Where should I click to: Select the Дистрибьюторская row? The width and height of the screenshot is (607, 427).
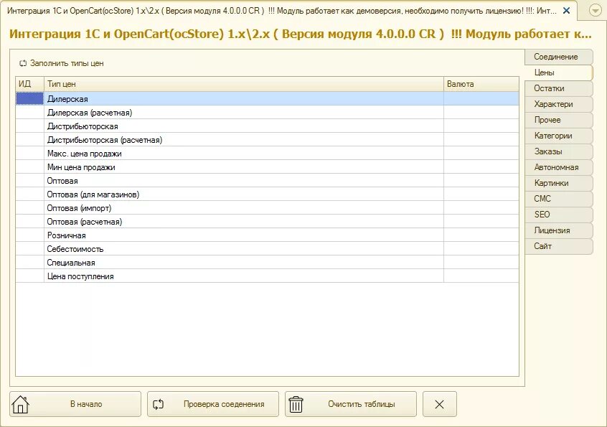pyautogui.click(x=267, y=126)
